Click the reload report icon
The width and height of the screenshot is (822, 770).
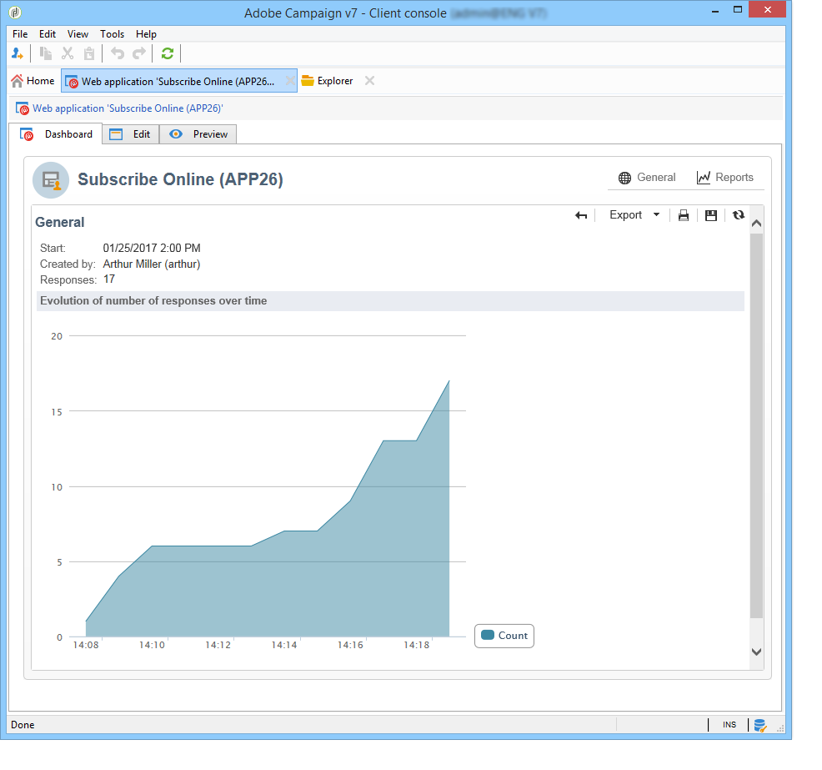pyautogui.click(x=739, y=214)
